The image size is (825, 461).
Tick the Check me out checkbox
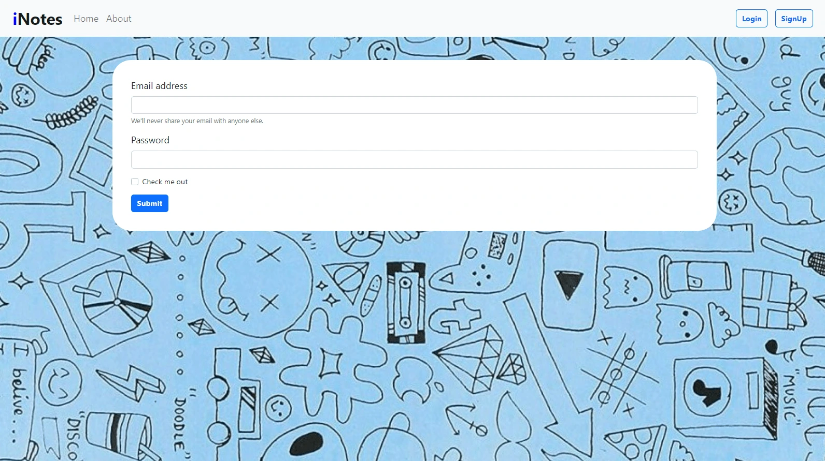click(x=135, y=182)
